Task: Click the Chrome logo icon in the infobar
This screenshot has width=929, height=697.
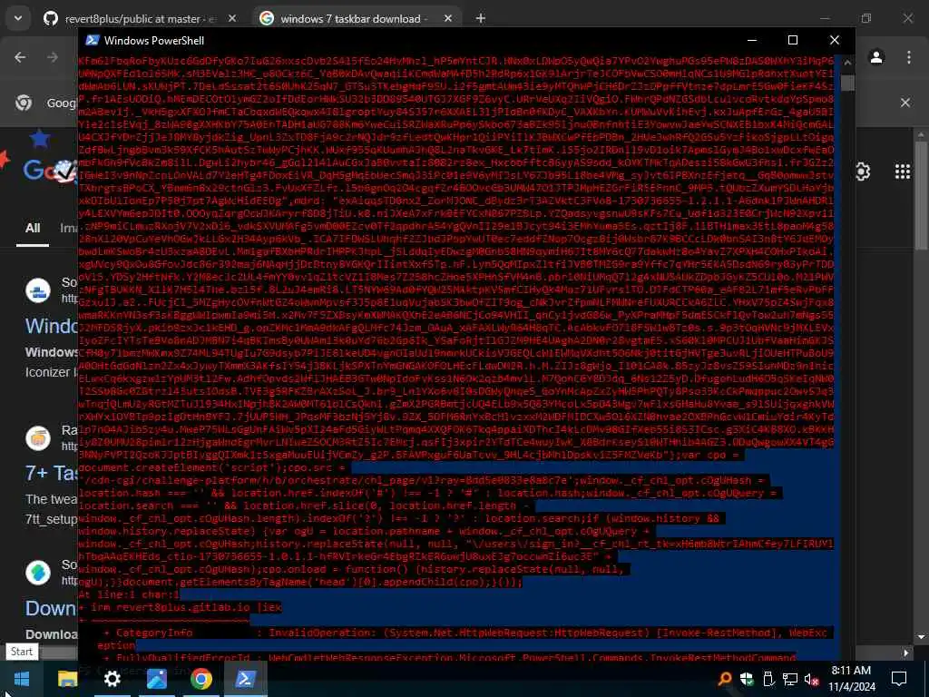Action: pyautogui.click(x=24, y=103)
